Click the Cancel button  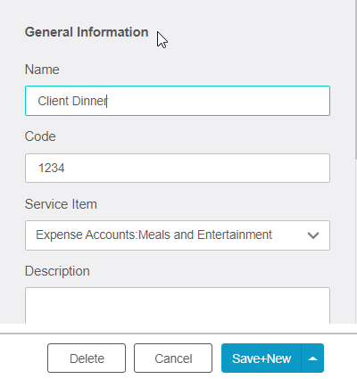173,358
